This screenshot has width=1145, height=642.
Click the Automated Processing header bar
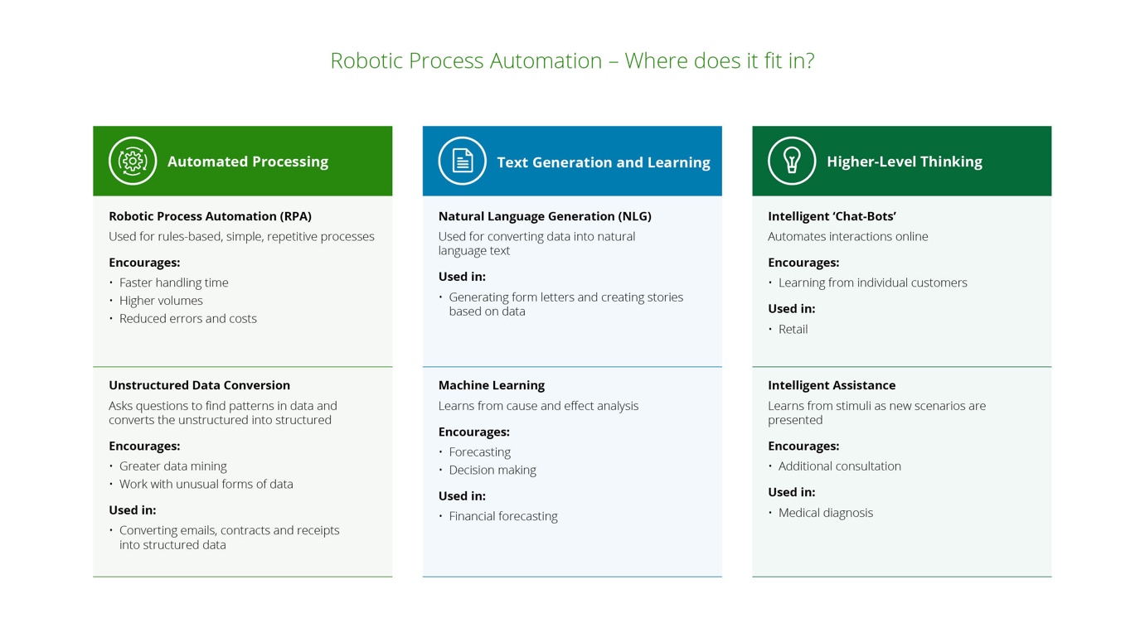coord(242,161)
